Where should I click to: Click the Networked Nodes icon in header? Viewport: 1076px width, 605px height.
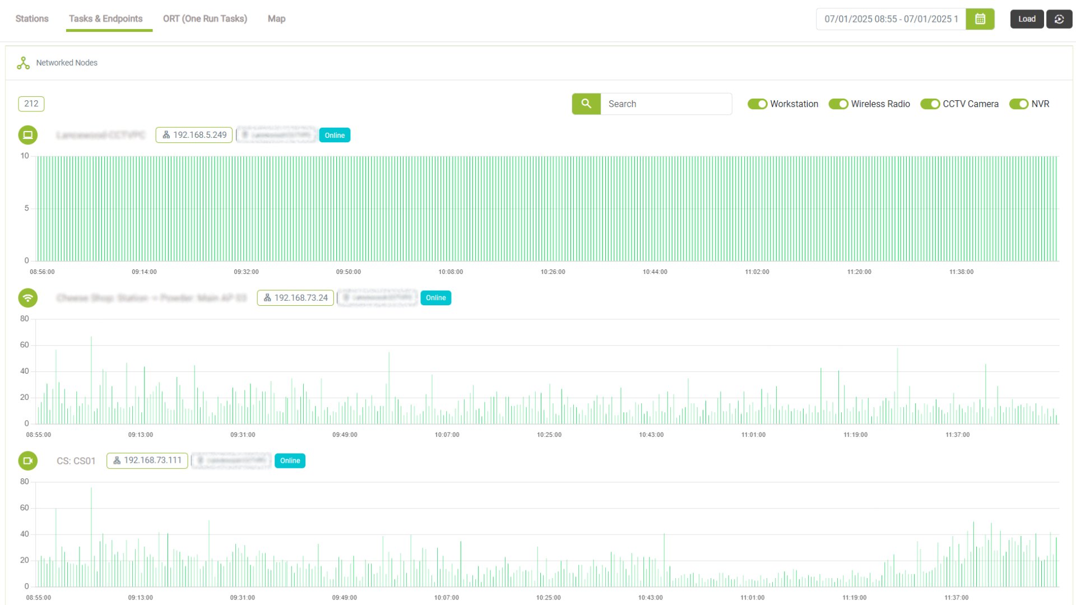point(22,62)
